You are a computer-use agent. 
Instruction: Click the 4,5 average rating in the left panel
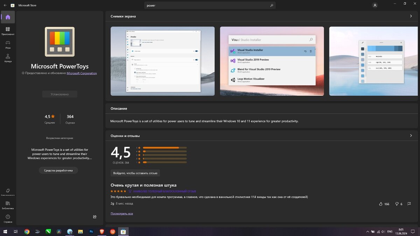tap(50, 116)
